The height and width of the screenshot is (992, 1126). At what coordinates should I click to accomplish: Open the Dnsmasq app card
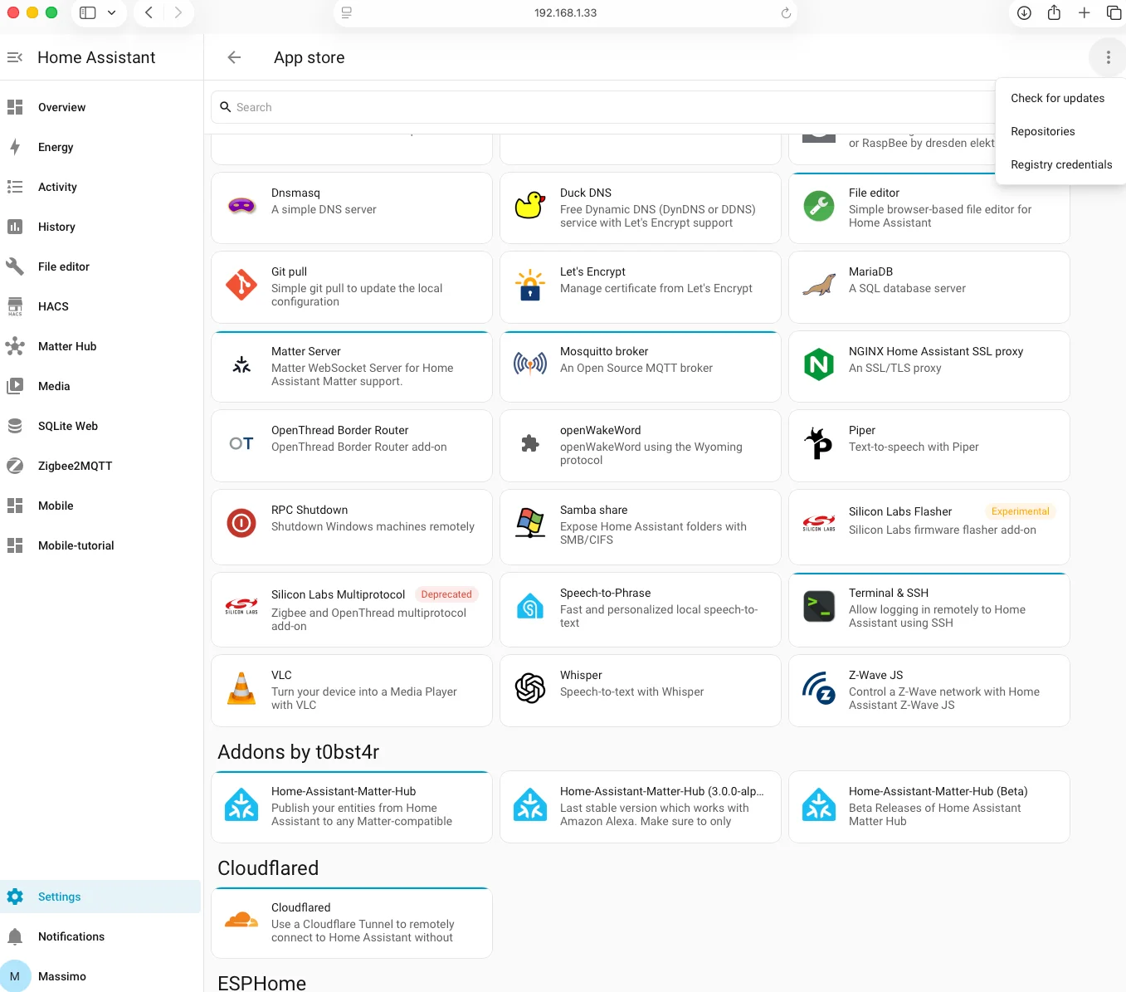tap(352, 208)
